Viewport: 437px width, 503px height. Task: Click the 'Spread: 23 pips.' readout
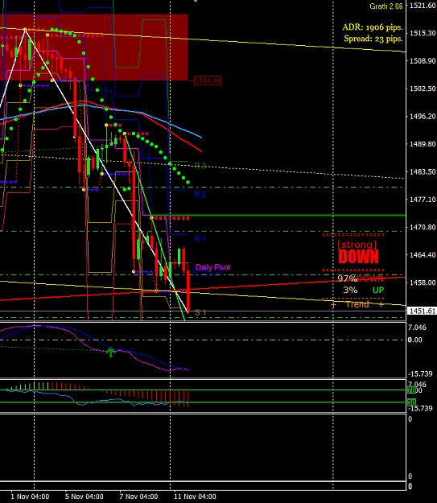coord(373,39)
